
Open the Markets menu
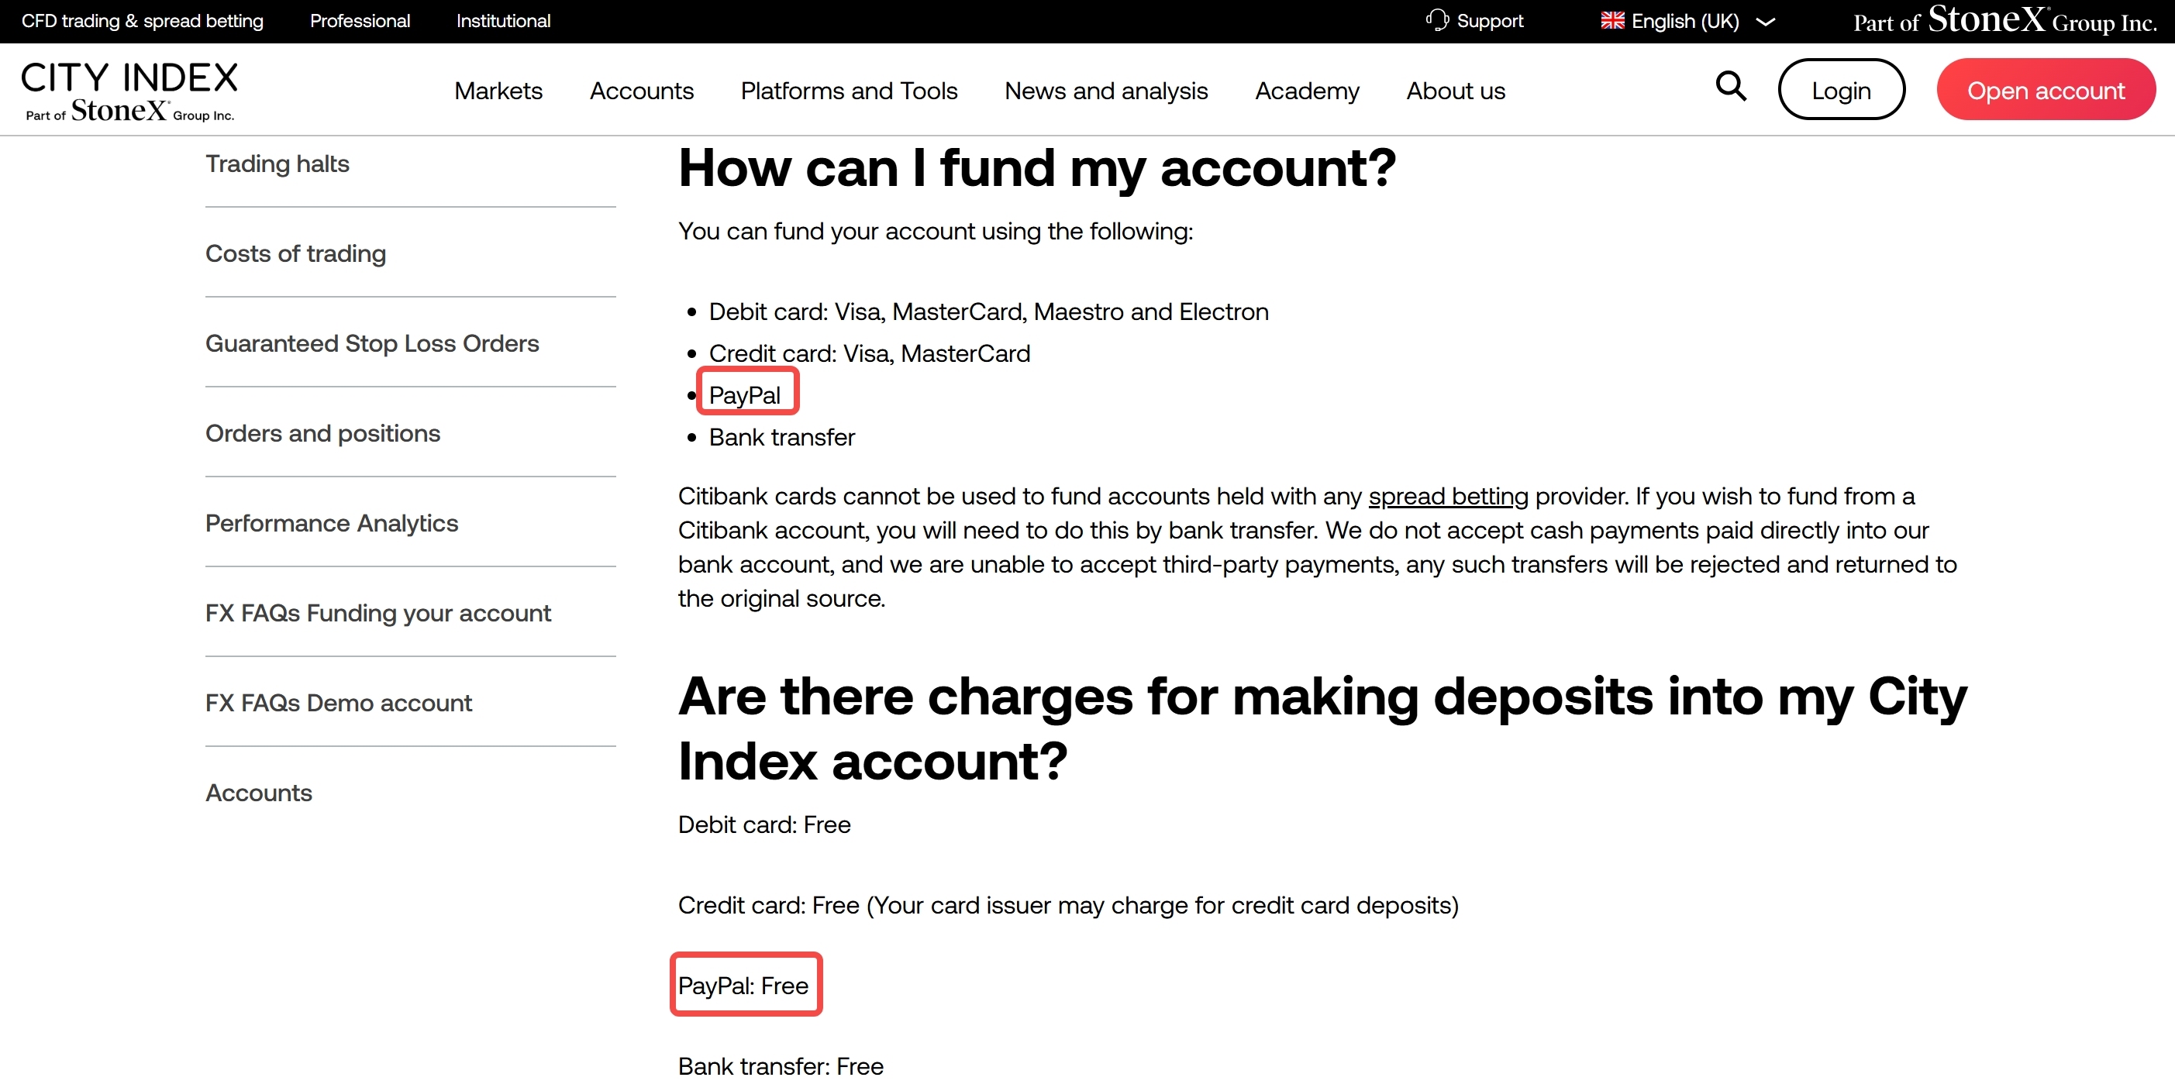498,91
